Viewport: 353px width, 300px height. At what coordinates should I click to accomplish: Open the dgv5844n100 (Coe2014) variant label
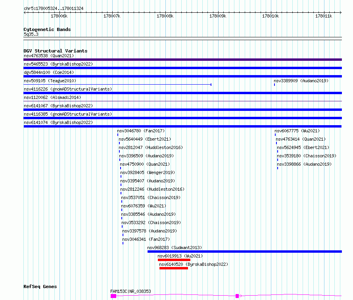49,72
